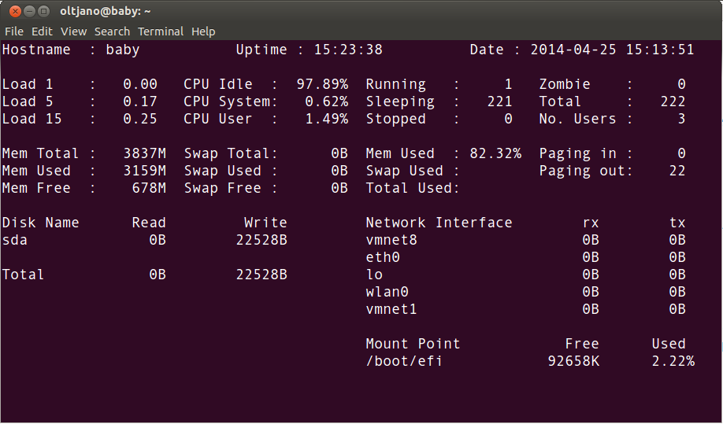Image resolution: width=723 pixels, height=424 pixels.
Task: Click the time value 15:13:51
Action: click(x=660, y=50)
